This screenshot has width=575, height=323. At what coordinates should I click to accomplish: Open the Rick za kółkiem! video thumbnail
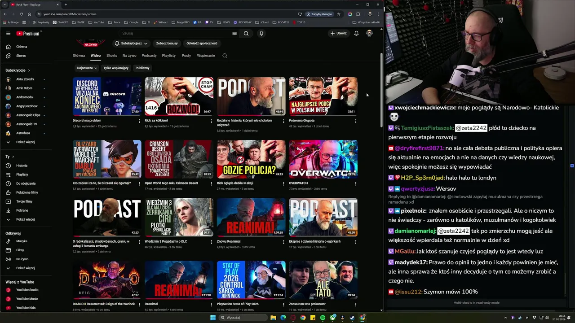click(179, 96)
